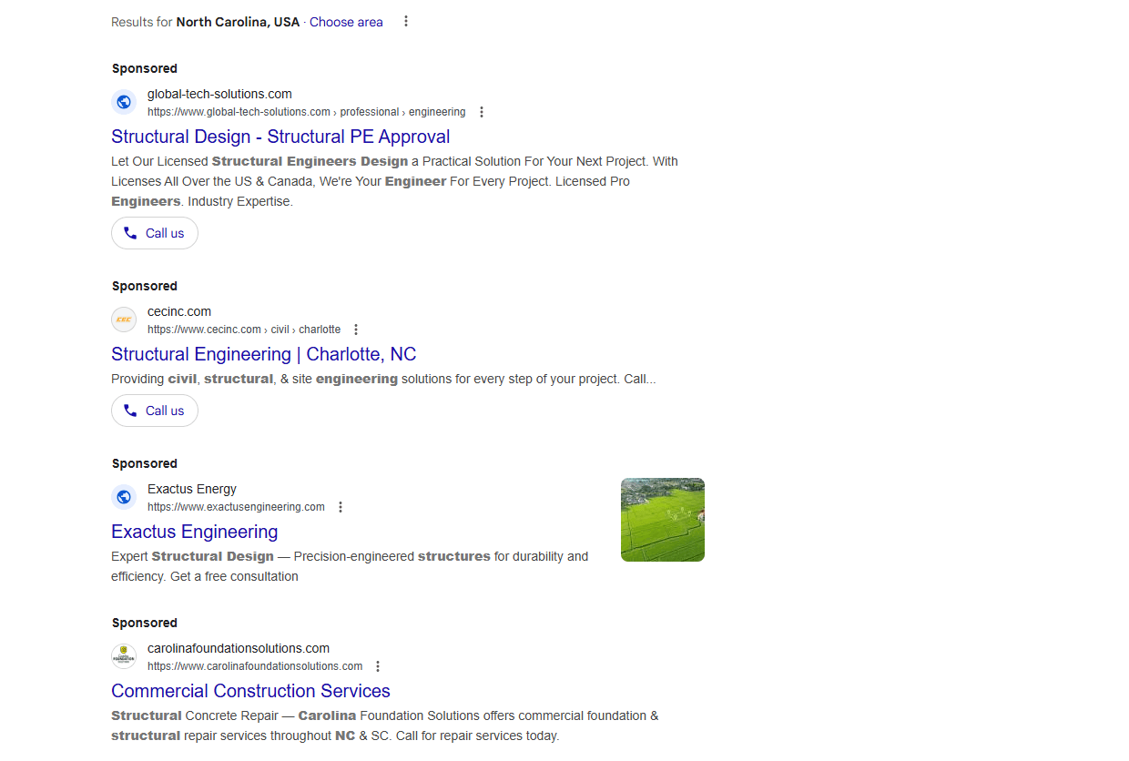The height and width of the screenshot is (761, 1129).
Task: Click the phone icon in Charlotte ad Call us button
Action: point(130,411)
